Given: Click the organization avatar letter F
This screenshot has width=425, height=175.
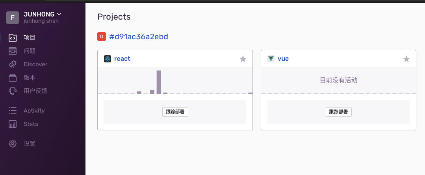Looking at the screenshot, I should (13, 18).
